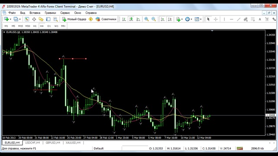
Task: Open the Market Watch panel icon
Action: [27, 19]
